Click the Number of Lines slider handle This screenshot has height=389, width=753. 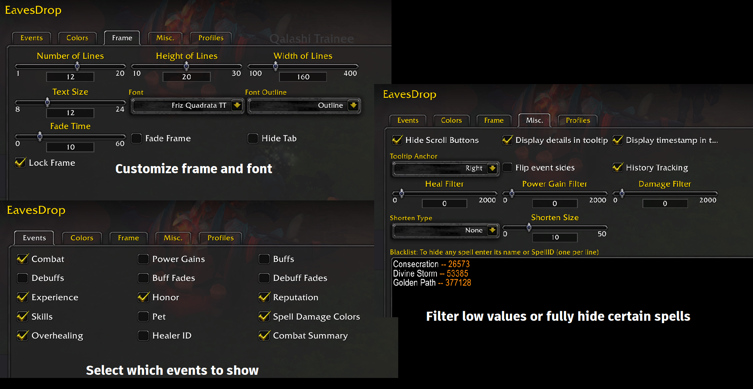(x=77, y=66)
